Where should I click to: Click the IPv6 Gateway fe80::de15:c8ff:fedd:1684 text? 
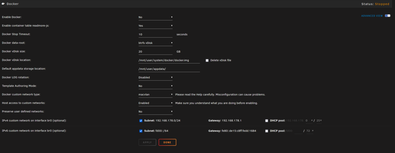tap(232, 131)
